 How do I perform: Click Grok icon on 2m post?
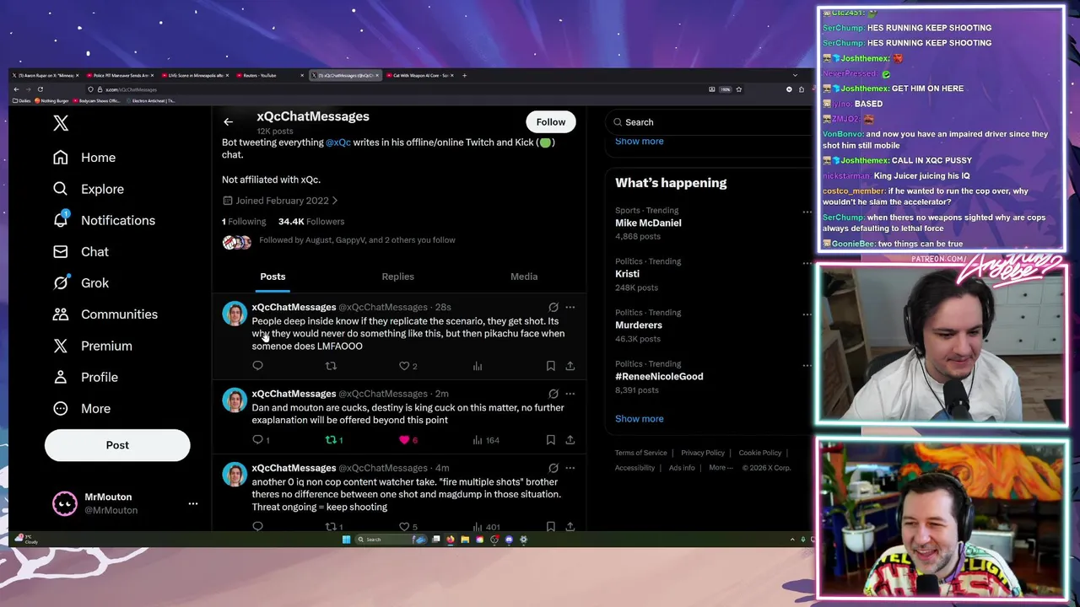click(553, 394)
